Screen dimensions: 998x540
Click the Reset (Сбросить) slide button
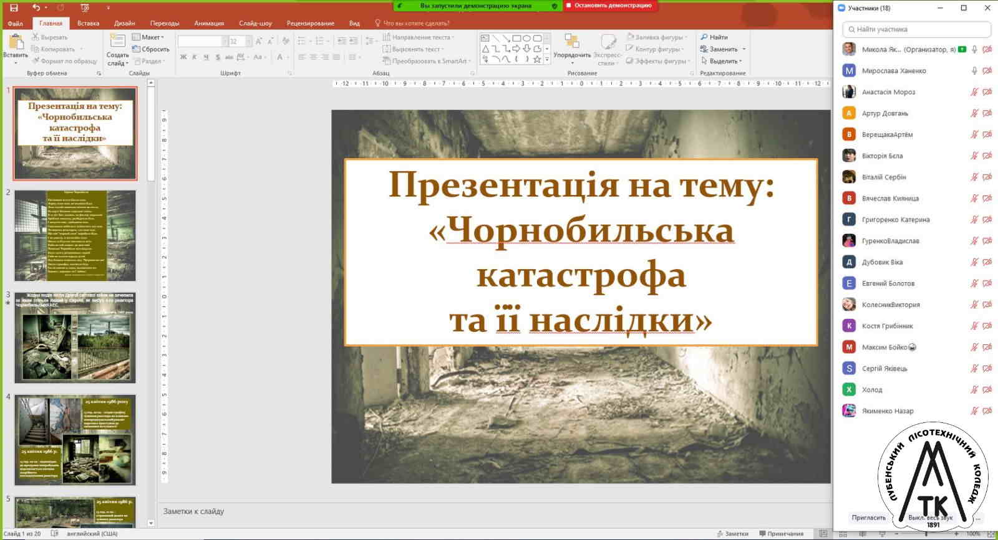151,49
